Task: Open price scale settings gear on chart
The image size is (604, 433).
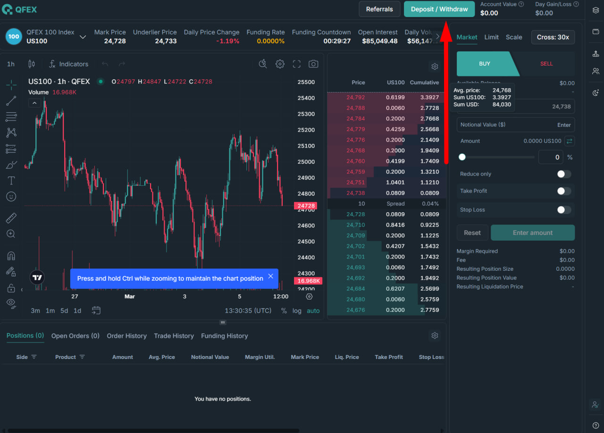Action: (x=309, y=297)
